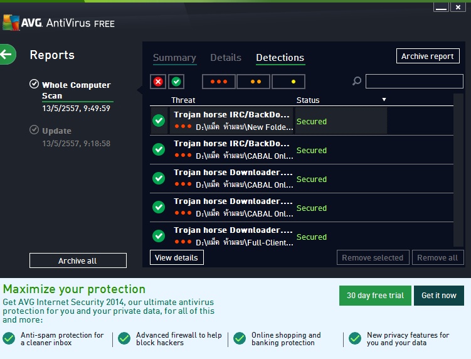
Task: Click the Advanced firewall check icon
Action: coord(124,338)
